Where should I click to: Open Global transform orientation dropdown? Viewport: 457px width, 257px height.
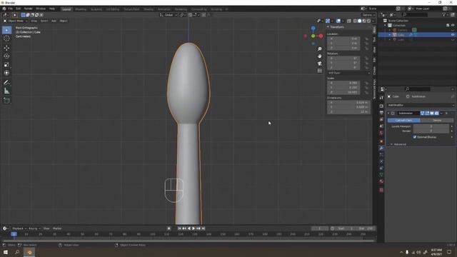[x=169, y=15]
